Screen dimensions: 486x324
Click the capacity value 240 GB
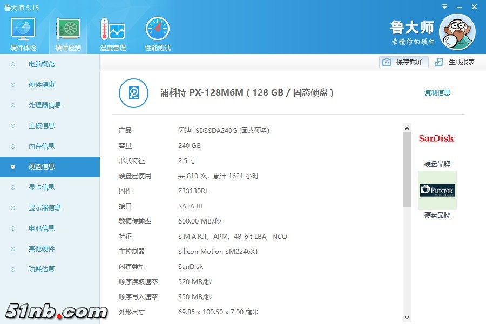190,146
